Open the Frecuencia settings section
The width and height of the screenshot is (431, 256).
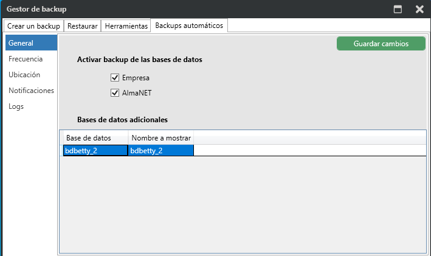pyautogui.click(x=26, y=59)
